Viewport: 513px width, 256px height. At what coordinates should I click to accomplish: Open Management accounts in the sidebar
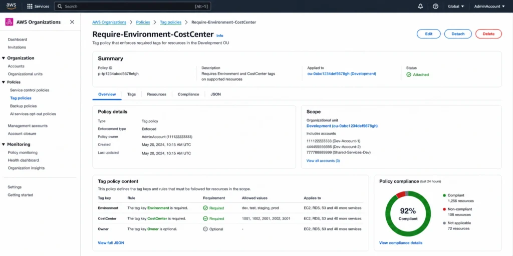(28, 125)
